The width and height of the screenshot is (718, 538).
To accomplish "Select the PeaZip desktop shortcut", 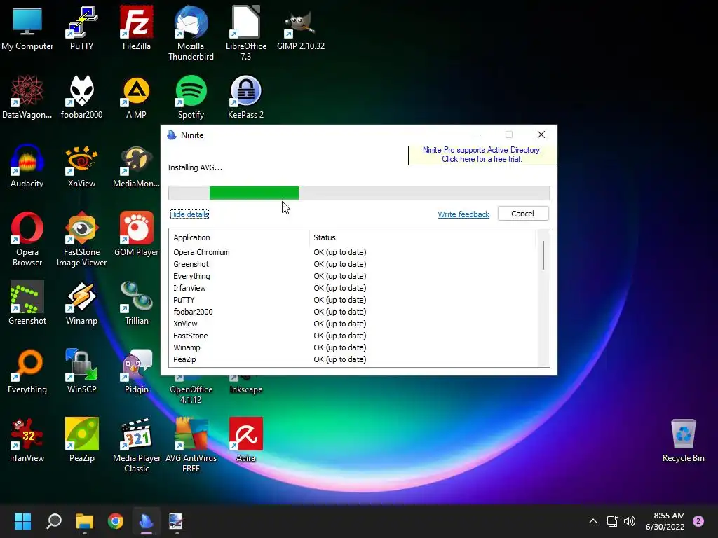I will [81, 440].
